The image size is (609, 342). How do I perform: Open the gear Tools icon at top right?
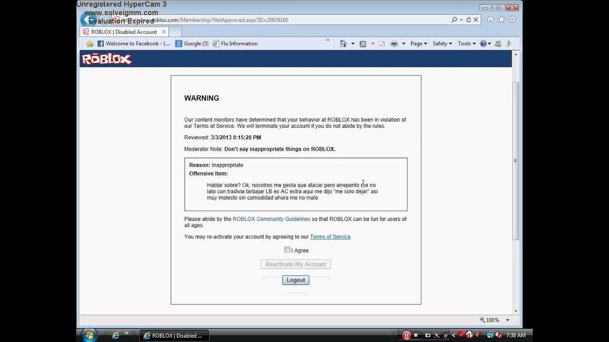click(x=512, y=20)
